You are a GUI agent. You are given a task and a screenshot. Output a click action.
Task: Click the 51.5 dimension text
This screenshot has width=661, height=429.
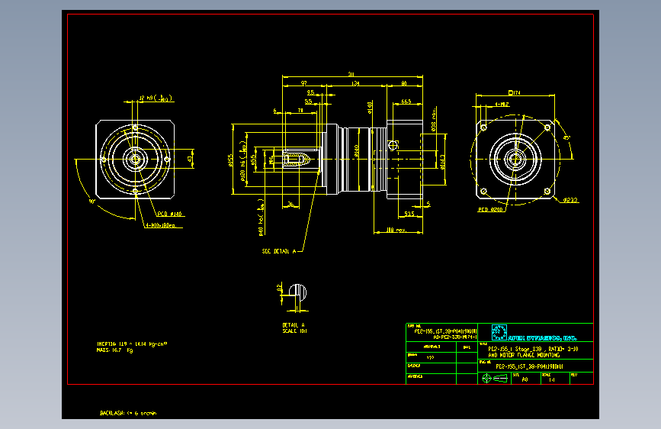click(409, 214)
